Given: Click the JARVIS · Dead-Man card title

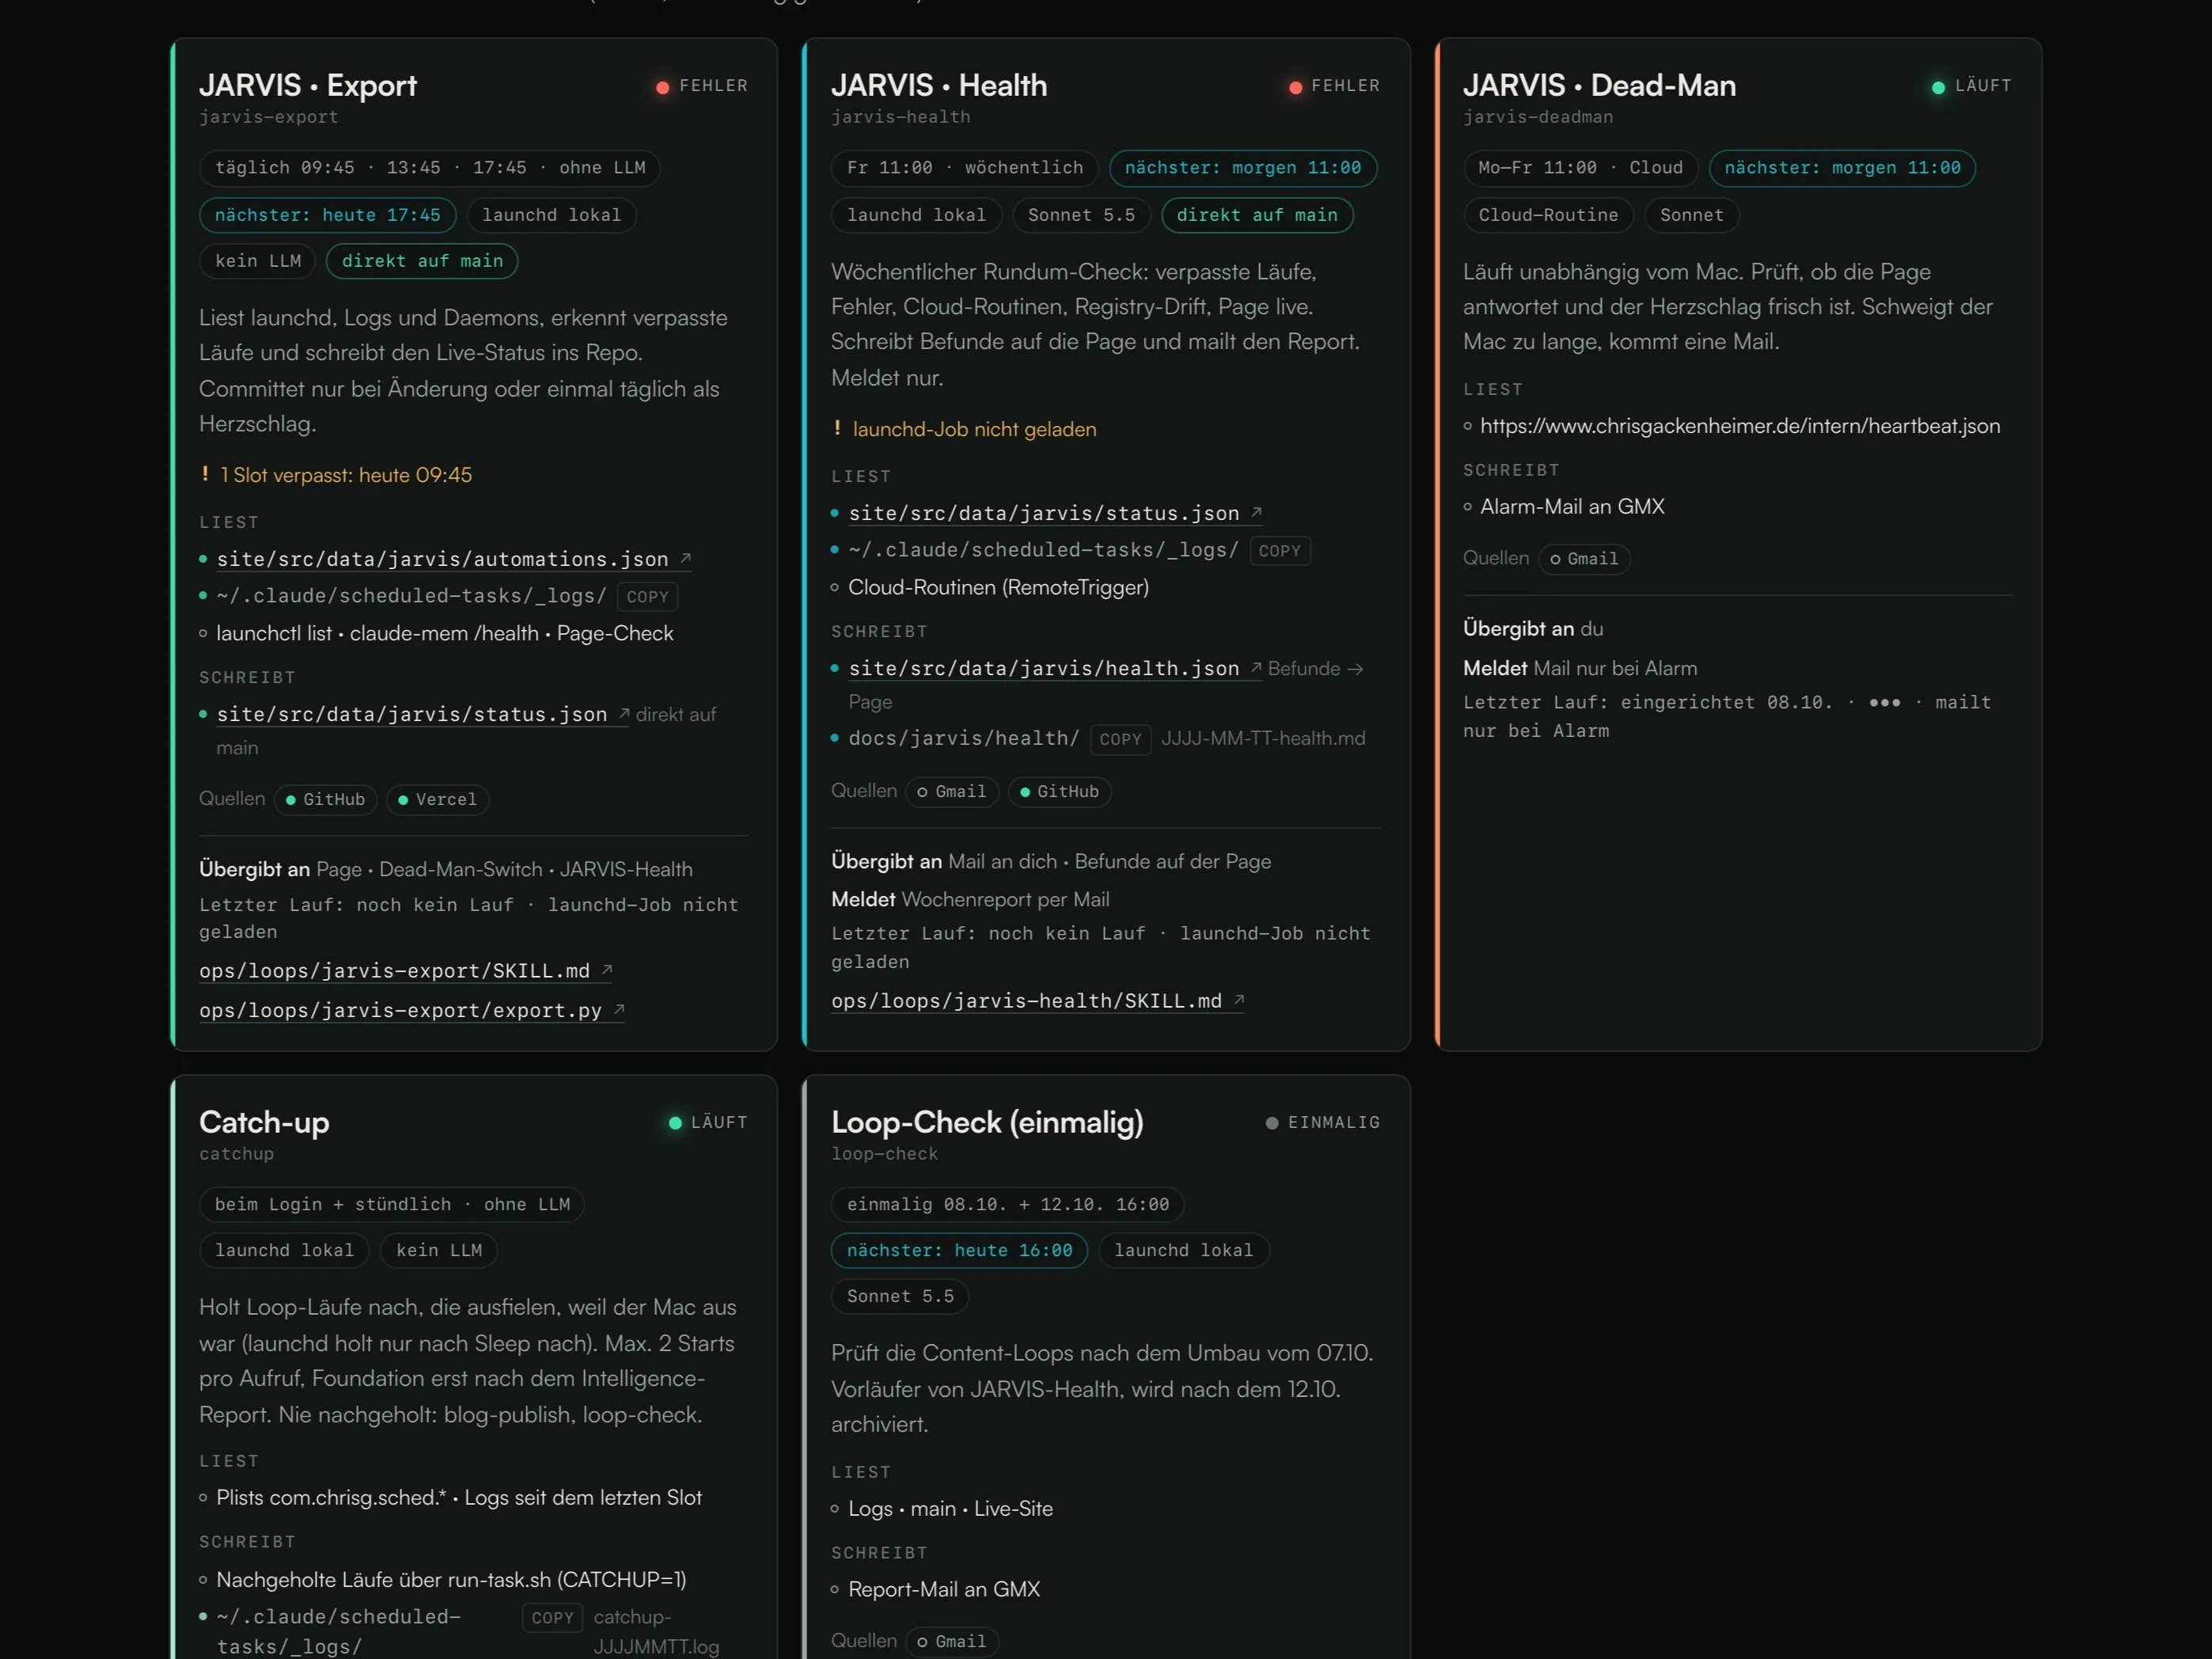Looking at the screenshot, I should click(x=1599, y=86).
